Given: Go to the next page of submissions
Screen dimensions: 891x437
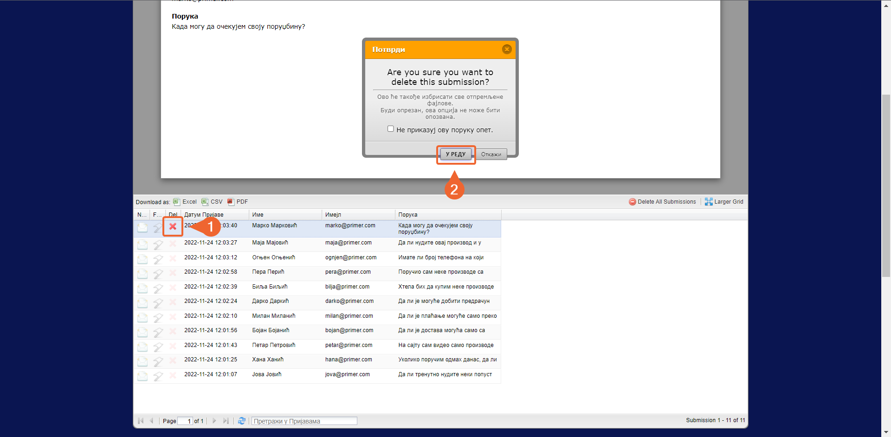Looking at the screenshot, I should coord(214,421).
